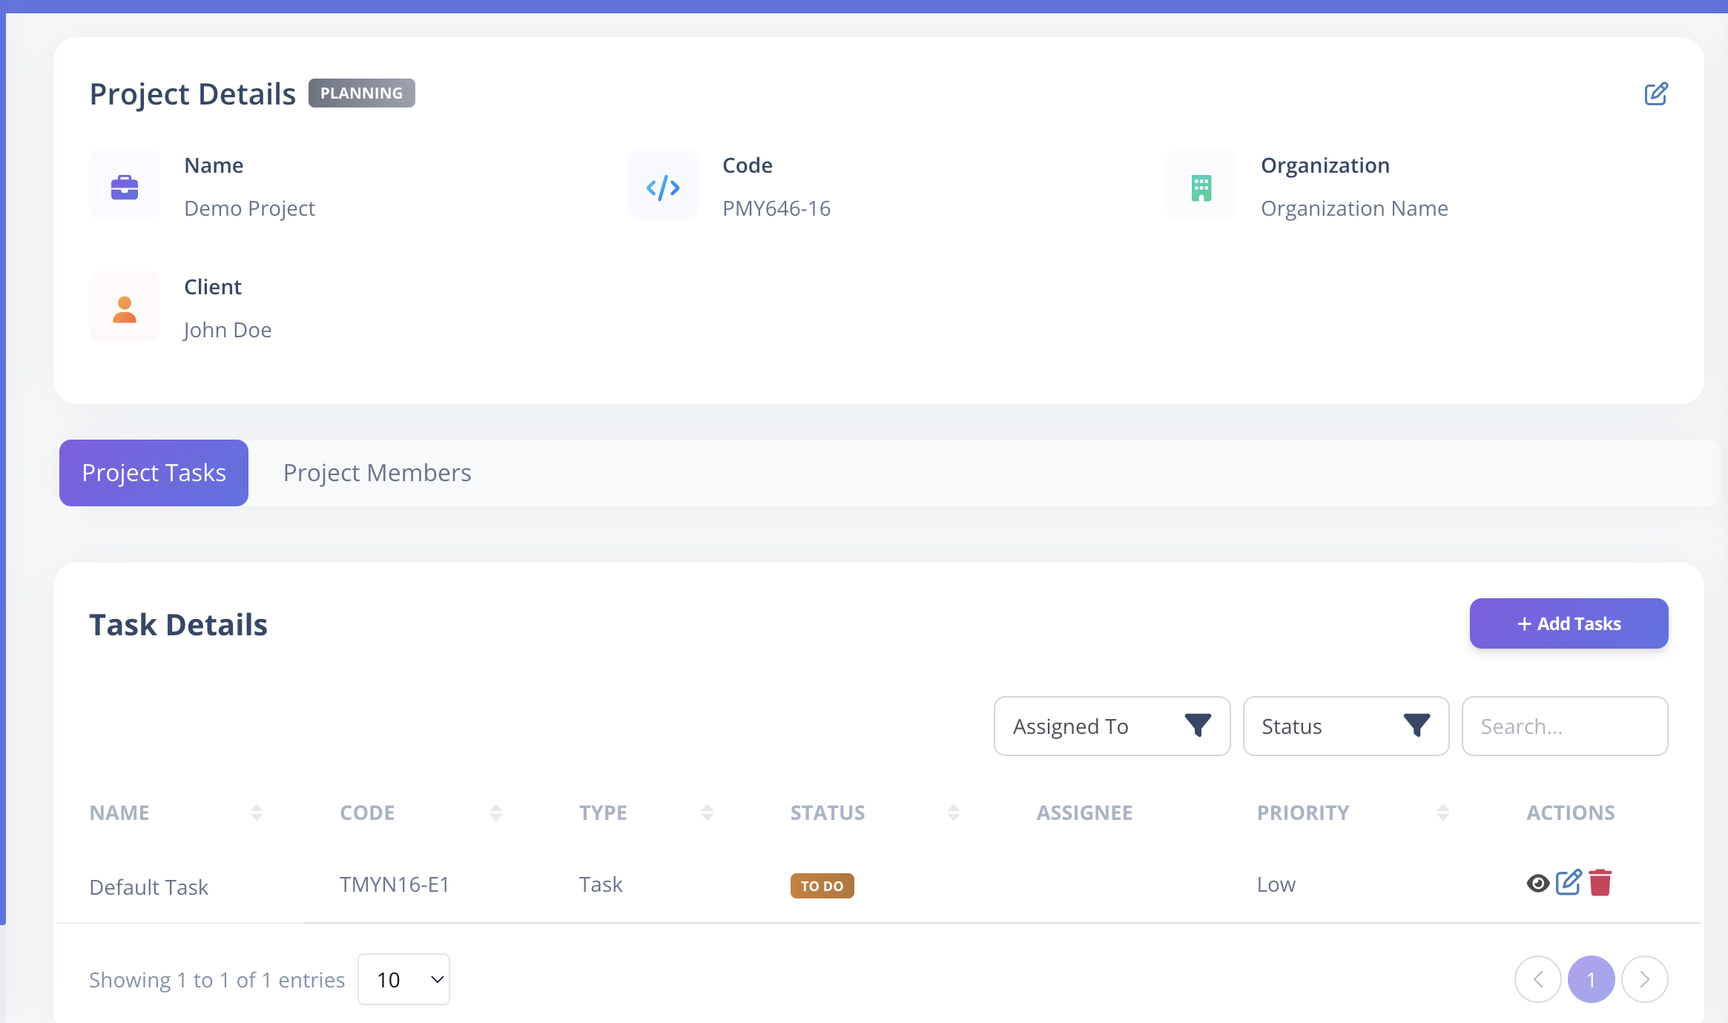Delete Default Task with the red trash icon
The width and height of the screenshot is (1728, 1023).
click(1600, 882)
